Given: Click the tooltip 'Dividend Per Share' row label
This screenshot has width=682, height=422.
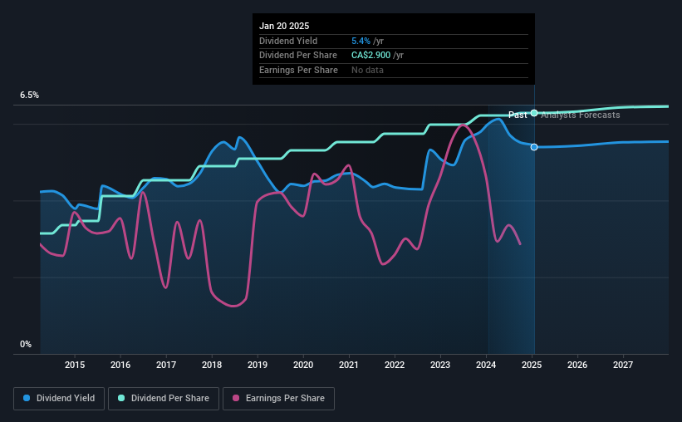Looking at the screenshot, I should (x=298, y=56).
